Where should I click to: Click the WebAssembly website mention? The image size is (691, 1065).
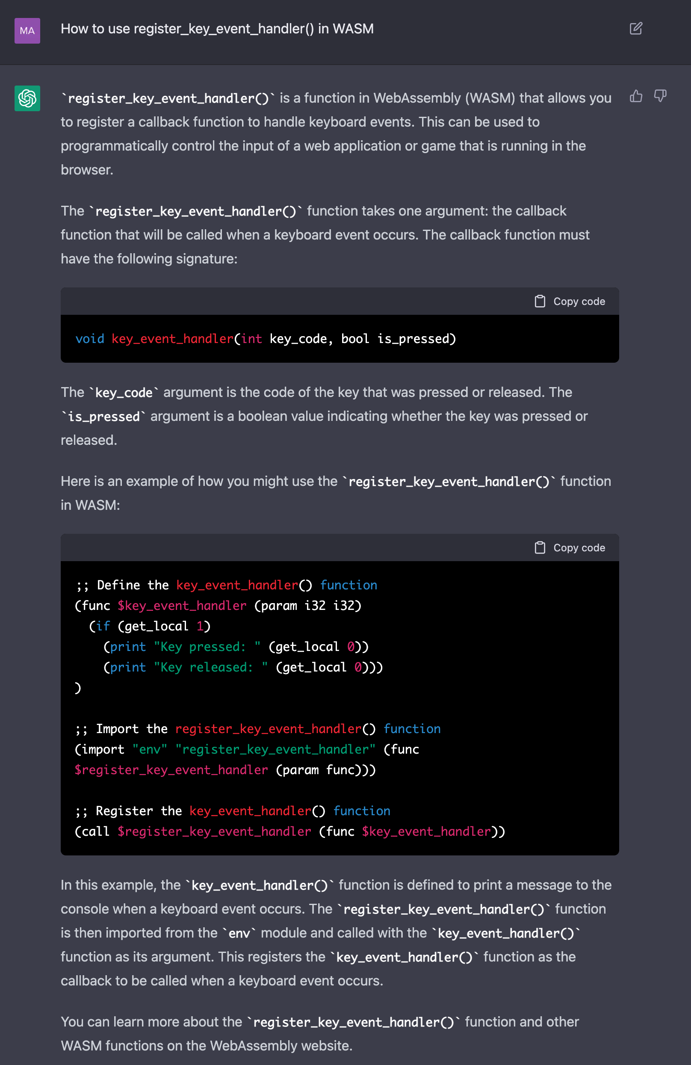click(x=281, y=1045)
